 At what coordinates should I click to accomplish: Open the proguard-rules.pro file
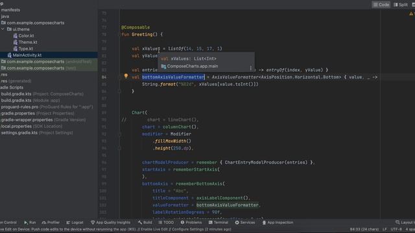click(47, 107)
